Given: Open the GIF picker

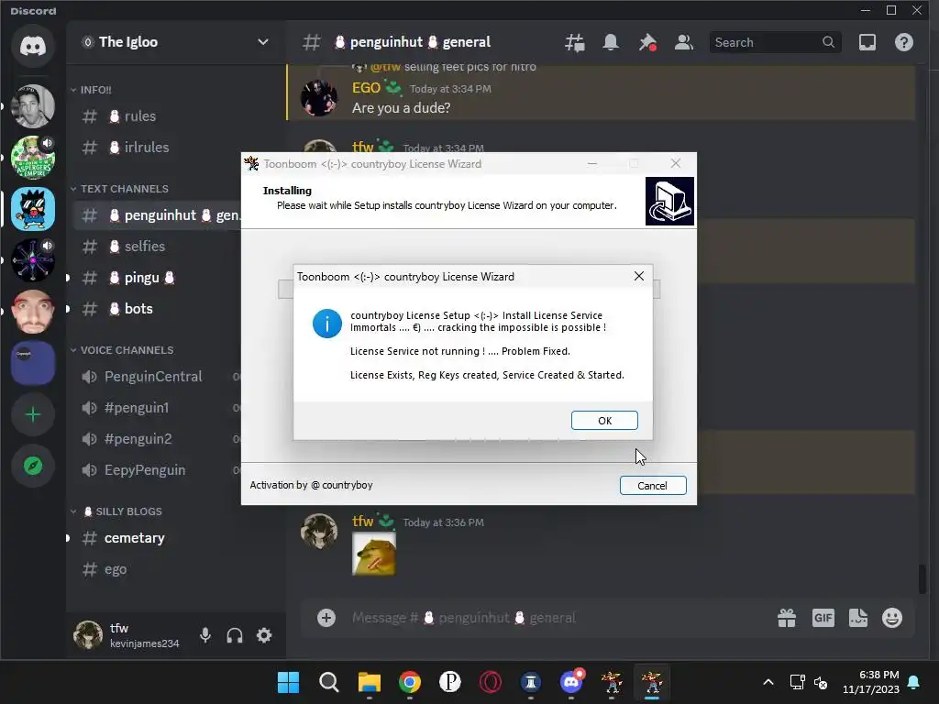Looking at the screenshot, I should [x=823, y=618].
